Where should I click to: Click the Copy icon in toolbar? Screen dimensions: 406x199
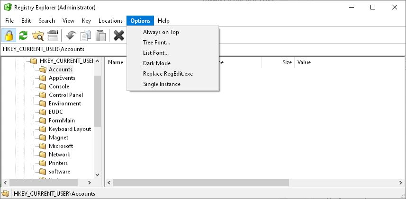86,35
